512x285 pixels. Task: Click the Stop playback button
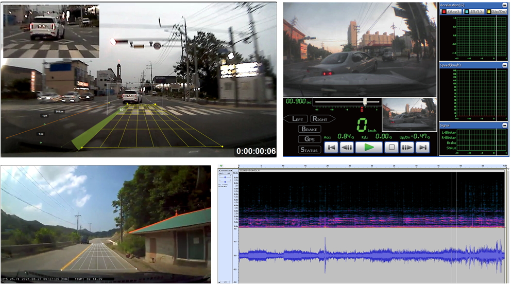click(x=392, y=148)
